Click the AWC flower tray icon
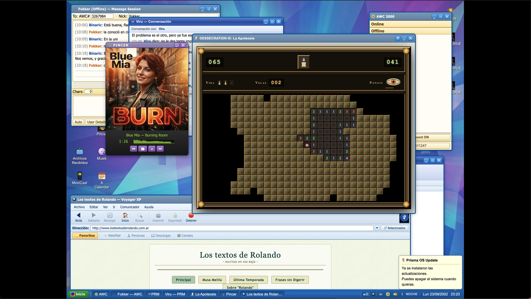Screen dimensions: 531x299 [x=388, y=294]
